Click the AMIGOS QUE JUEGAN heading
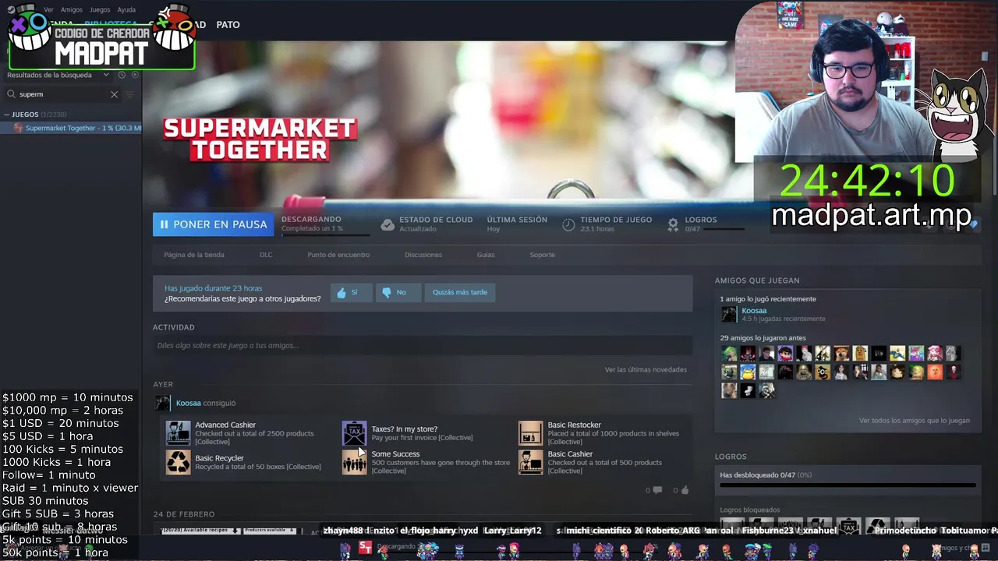The height and width of the screenshot is (561, 998). pyautogui.click(x=757, y=280)
